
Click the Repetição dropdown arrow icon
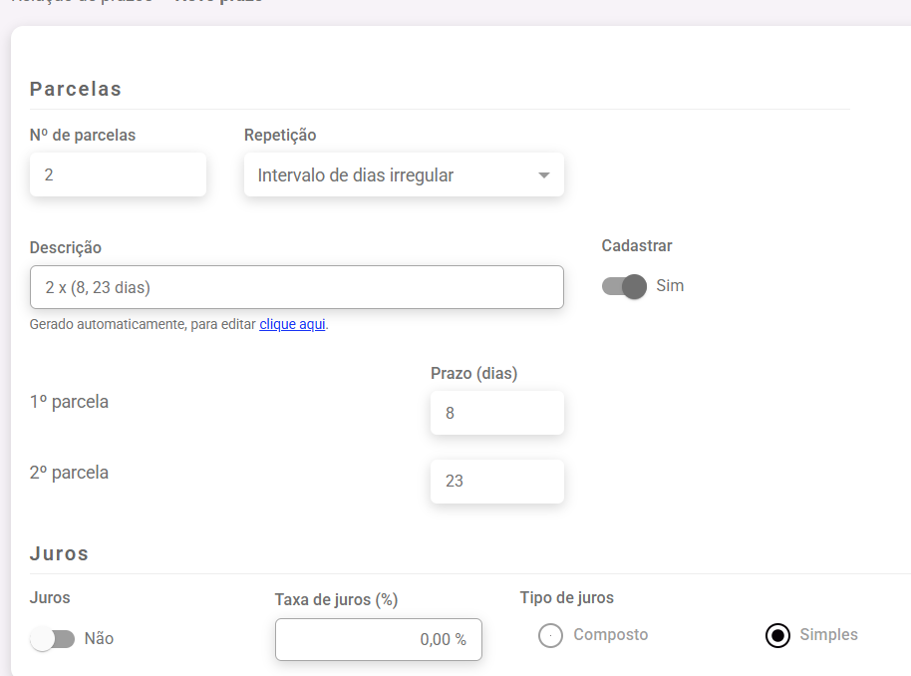point(543,175)
